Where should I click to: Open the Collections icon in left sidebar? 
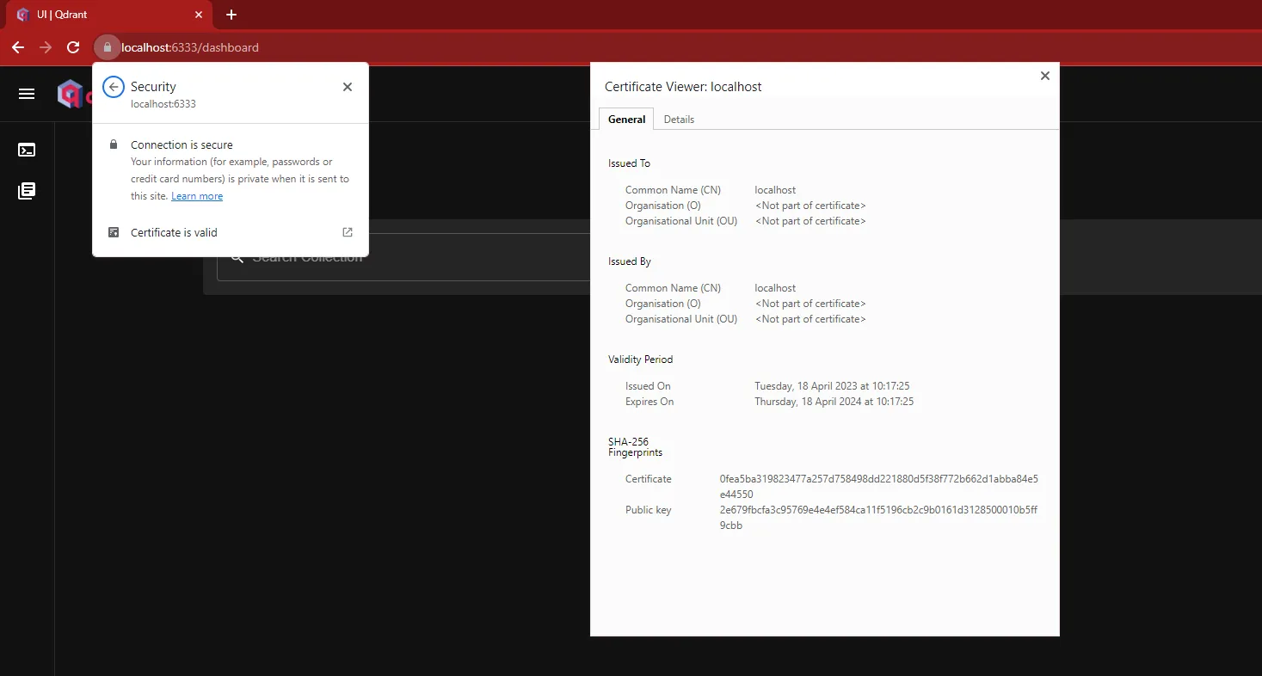point(27,190)
